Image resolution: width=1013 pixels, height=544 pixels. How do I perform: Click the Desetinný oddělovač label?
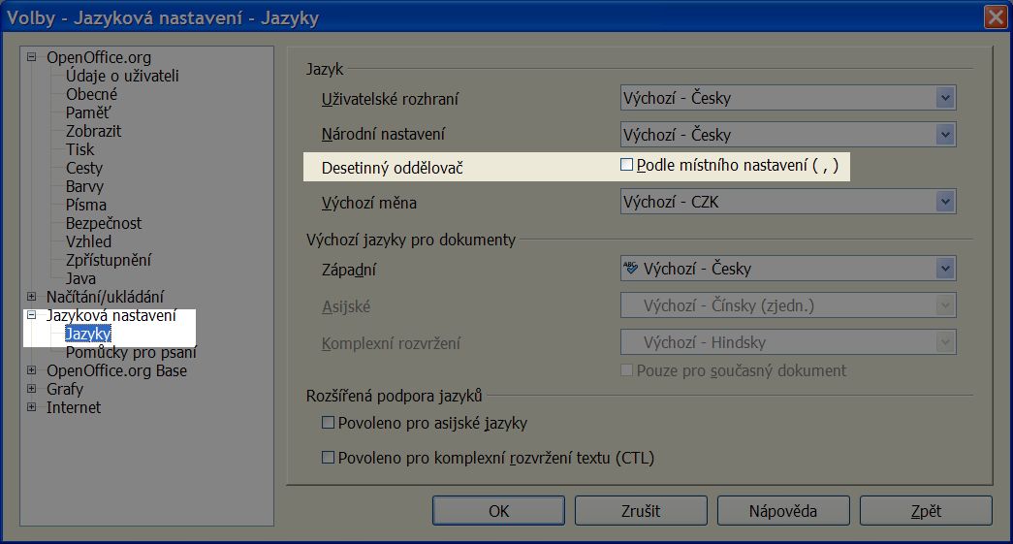(393, 168)
